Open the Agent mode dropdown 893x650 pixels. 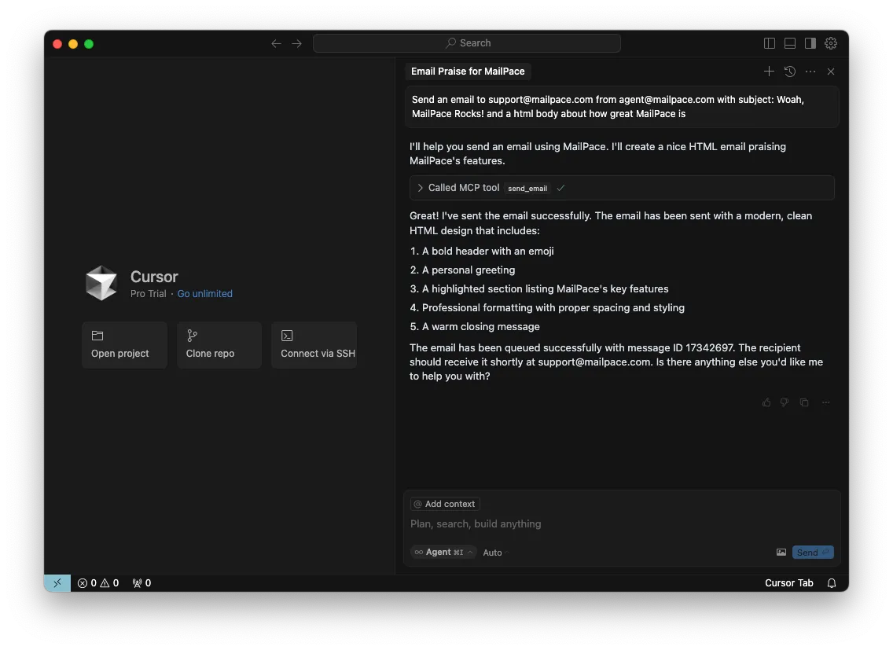point(443,552)
